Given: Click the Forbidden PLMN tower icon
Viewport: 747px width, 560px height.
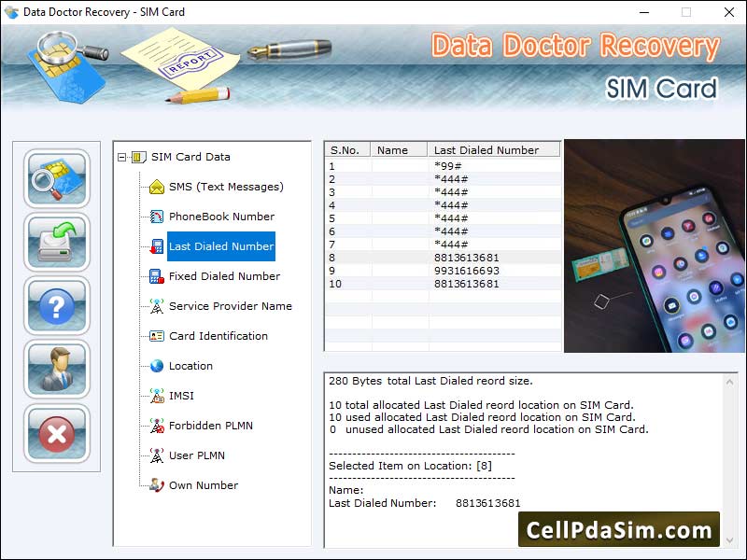Looking at the screenshot, I should [156, 426].
